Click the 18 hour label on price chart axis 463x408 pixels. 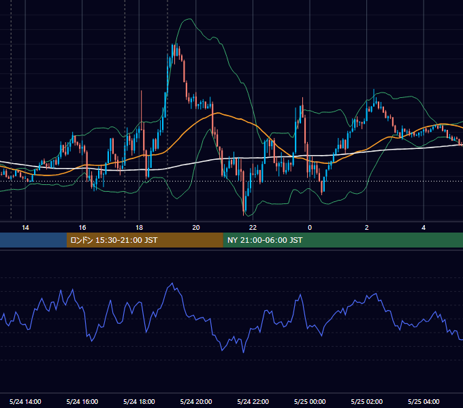(x=139, y=228)
